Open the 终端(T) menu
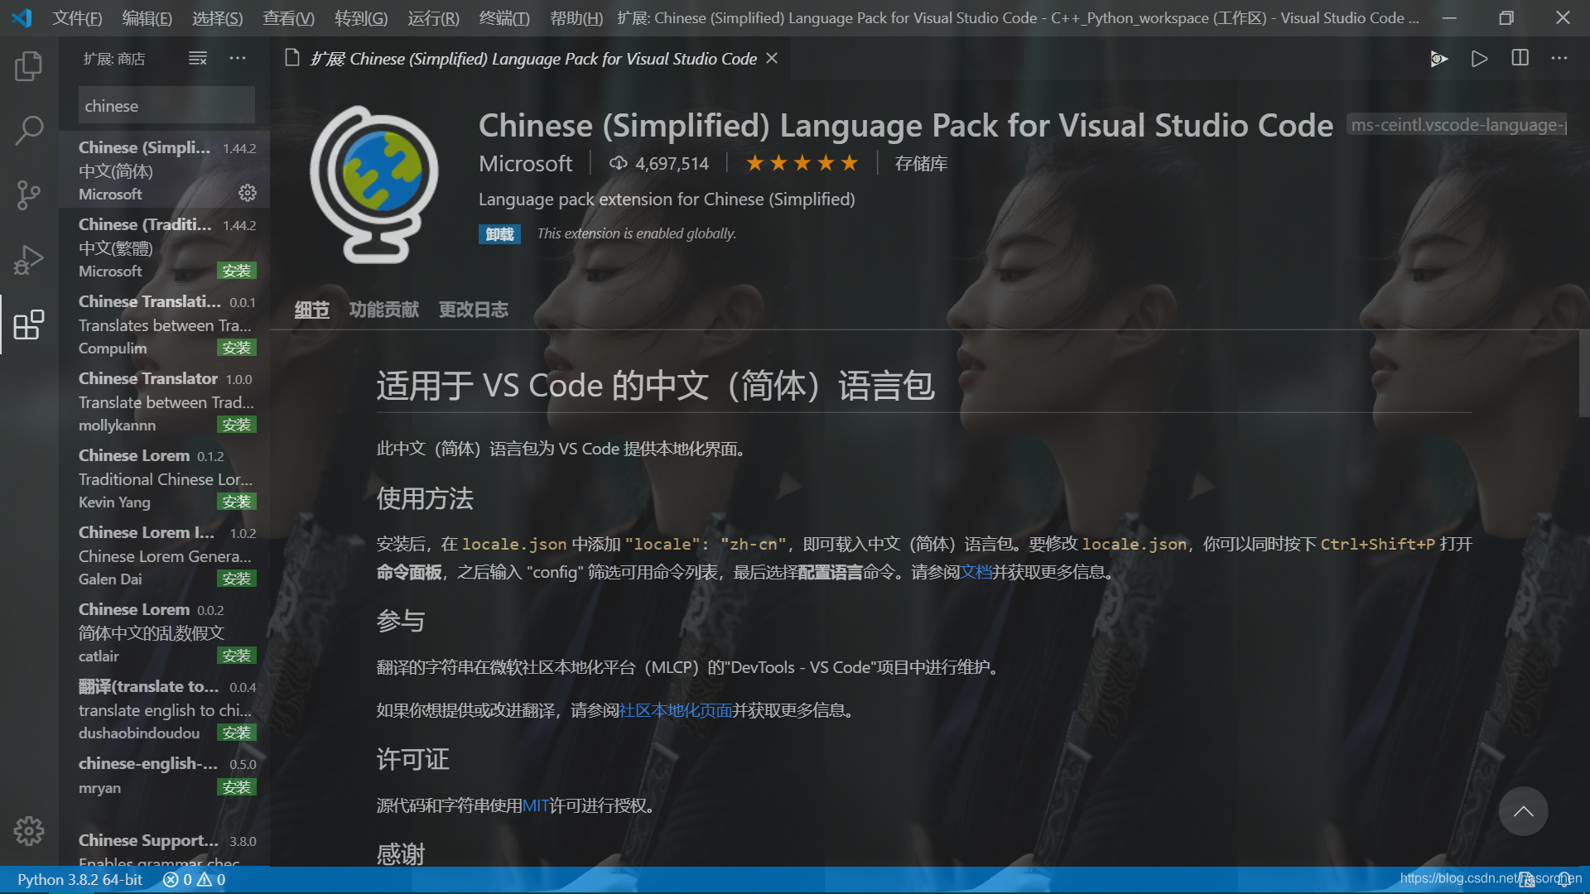The image size is (1590, 894). [504, 17]
